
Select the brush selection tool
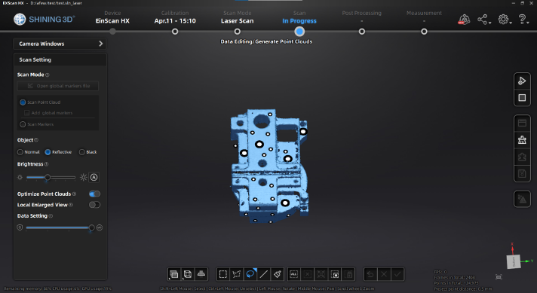tap(278, 274)
